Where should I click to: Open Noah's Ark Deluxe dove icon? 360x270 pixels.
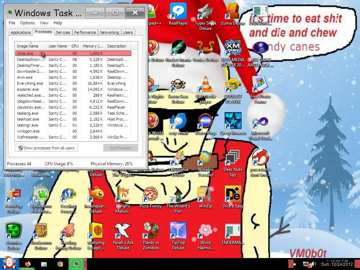point(123,236)
